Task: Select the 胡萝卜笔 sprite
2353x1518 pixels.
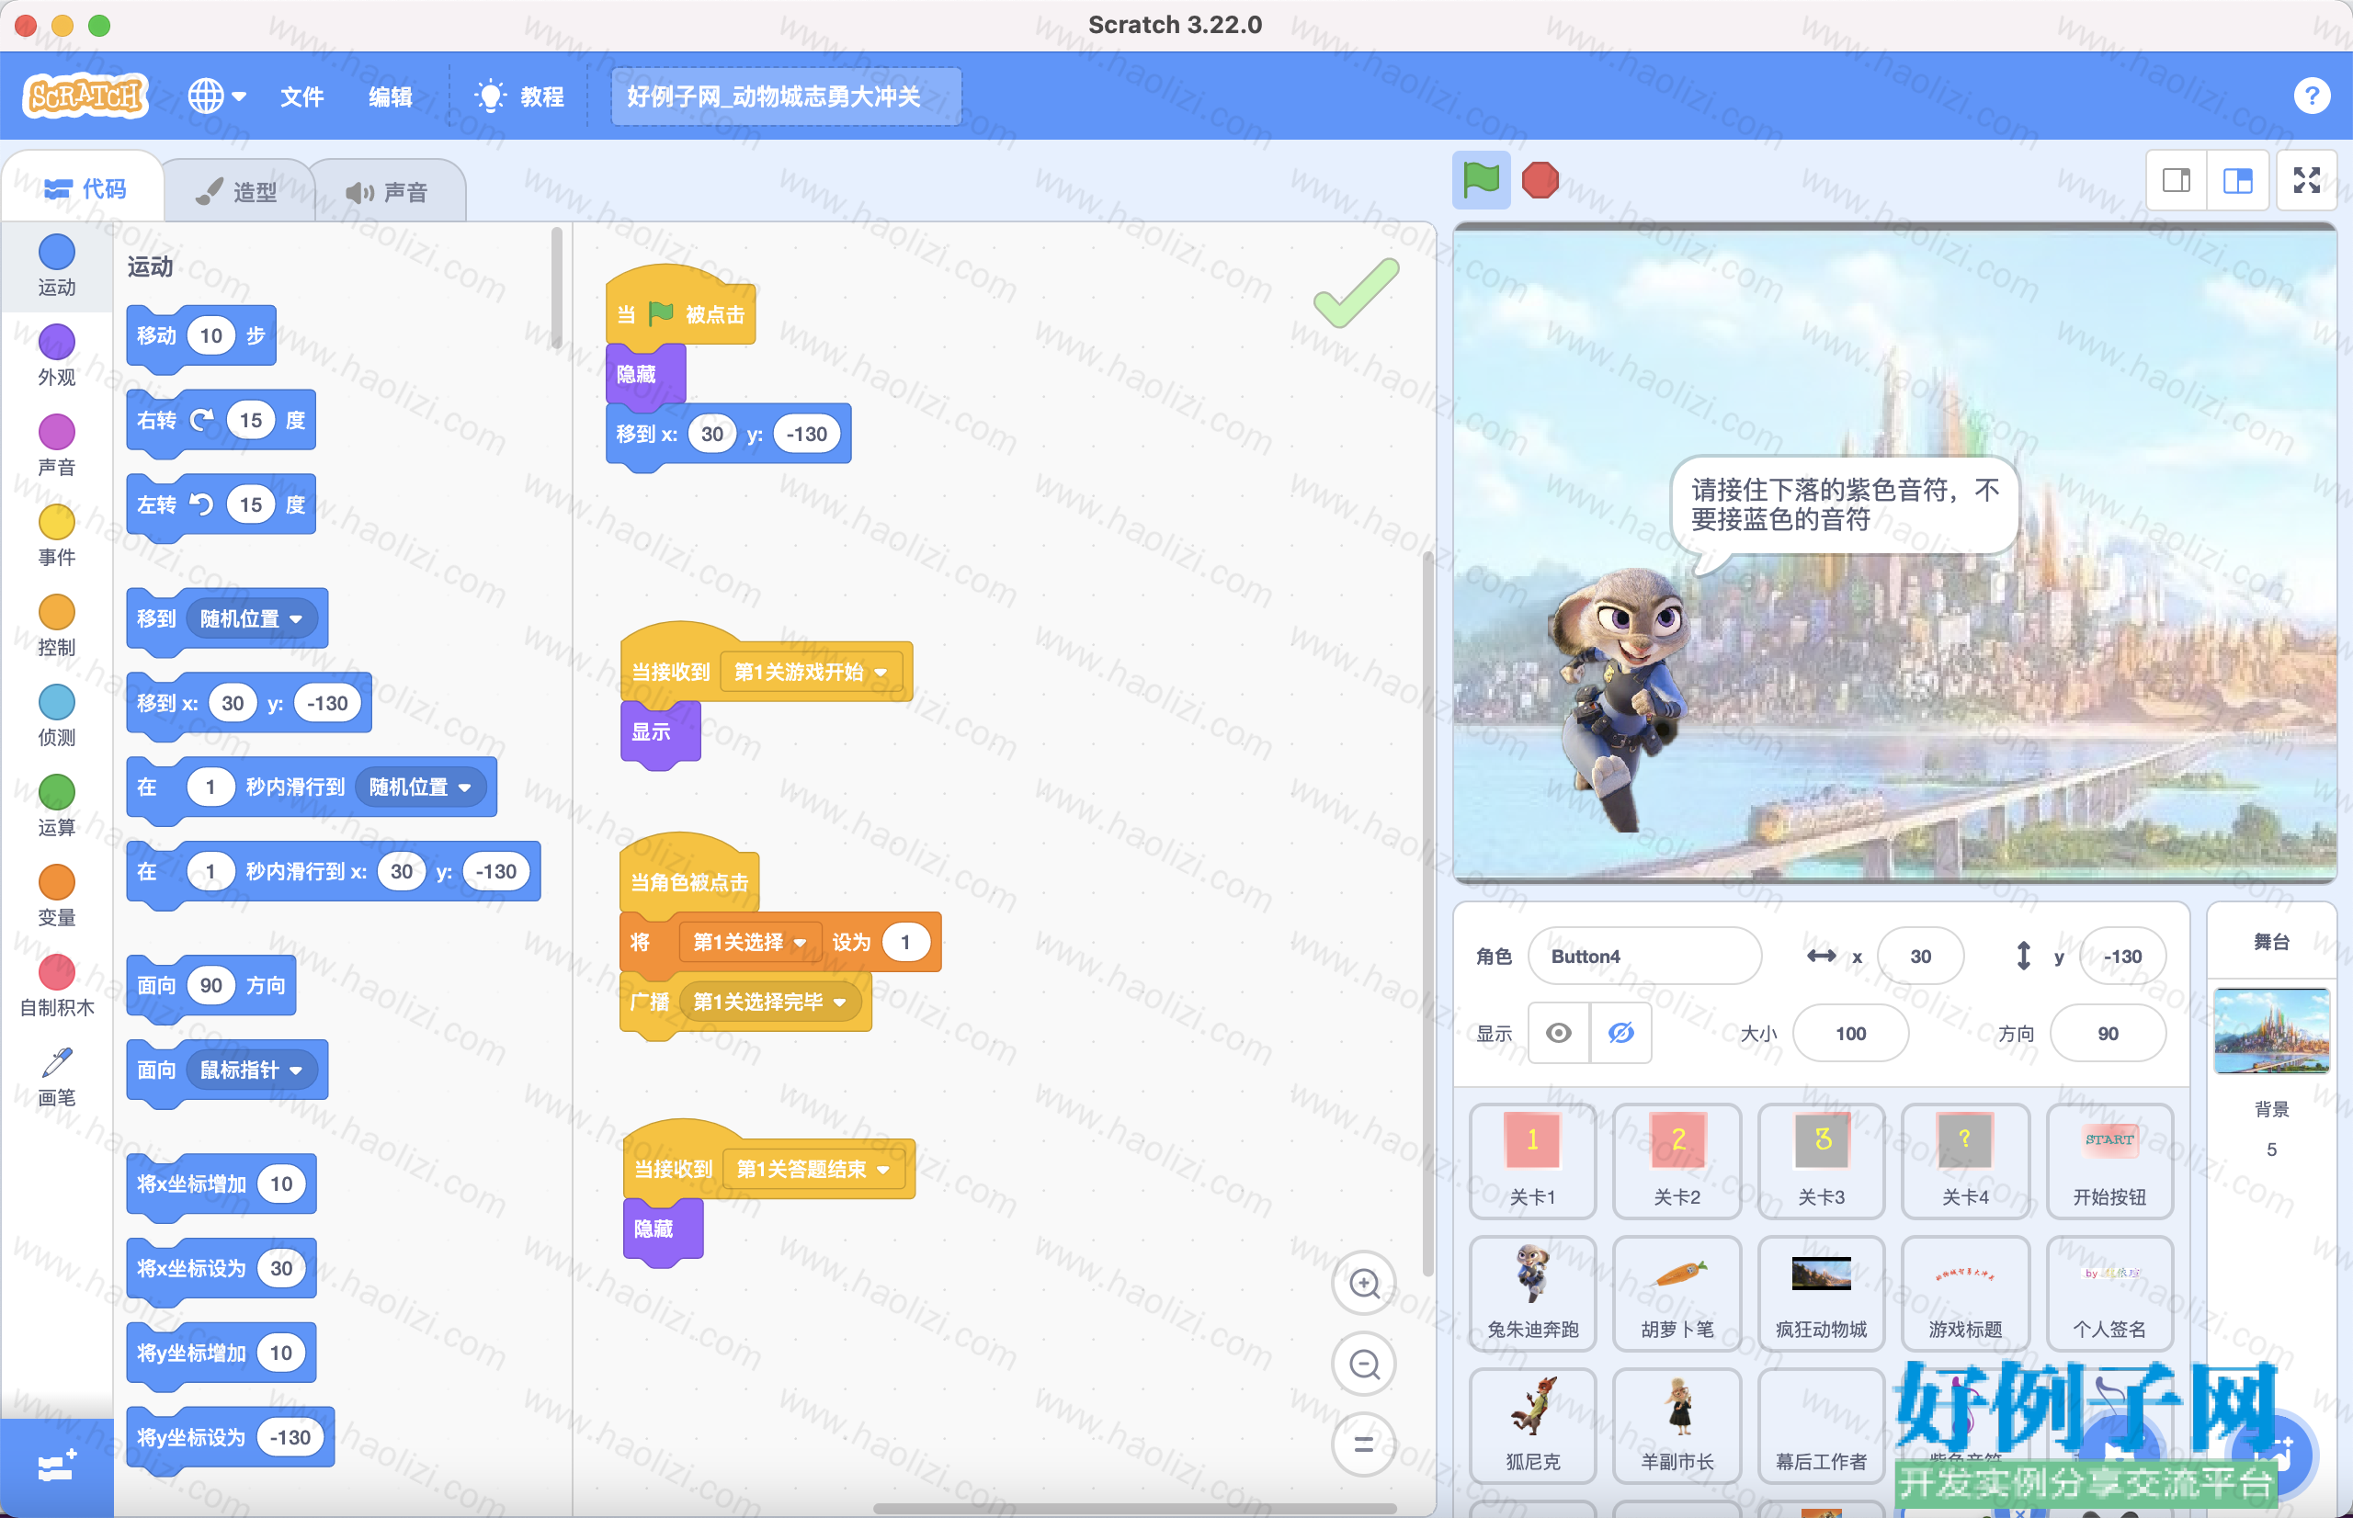Action: [x=1677, y=1293]
